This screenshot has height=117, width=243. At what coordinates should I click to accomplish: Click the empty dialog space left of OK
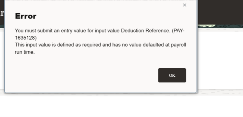(x=81, y=75)
